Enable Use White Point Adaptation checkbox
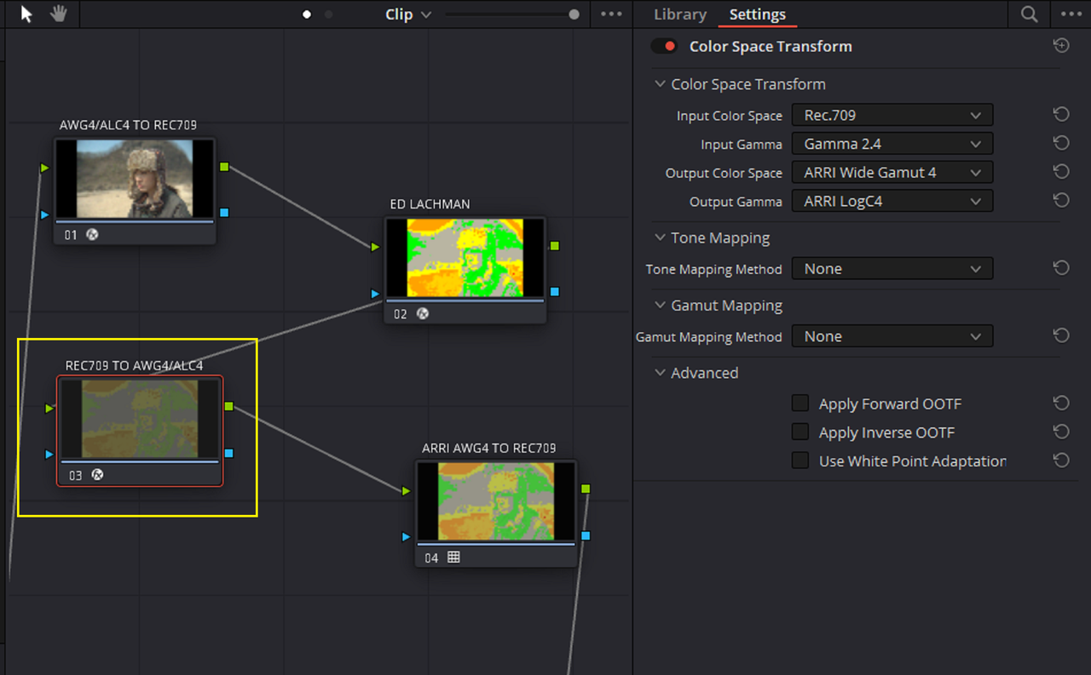Screen dimensions: 1091x675 [800, 460]
